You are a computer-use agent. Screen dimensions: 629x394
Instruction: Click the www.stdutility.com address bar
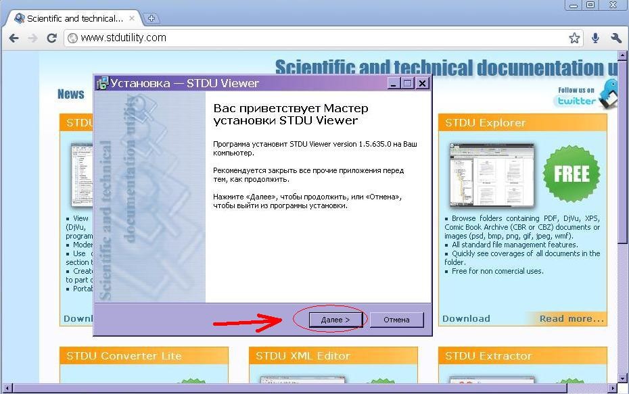[x=323, y=38]
